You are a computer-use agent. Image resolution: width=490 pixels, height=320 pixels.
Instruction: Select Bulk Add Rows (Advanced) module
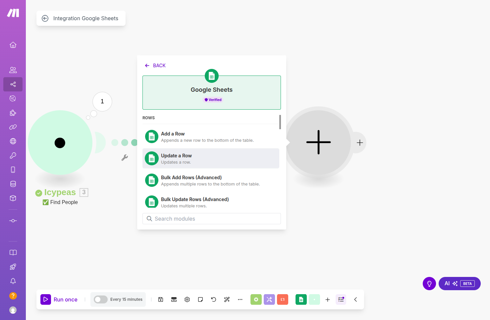tap(211, 180)
